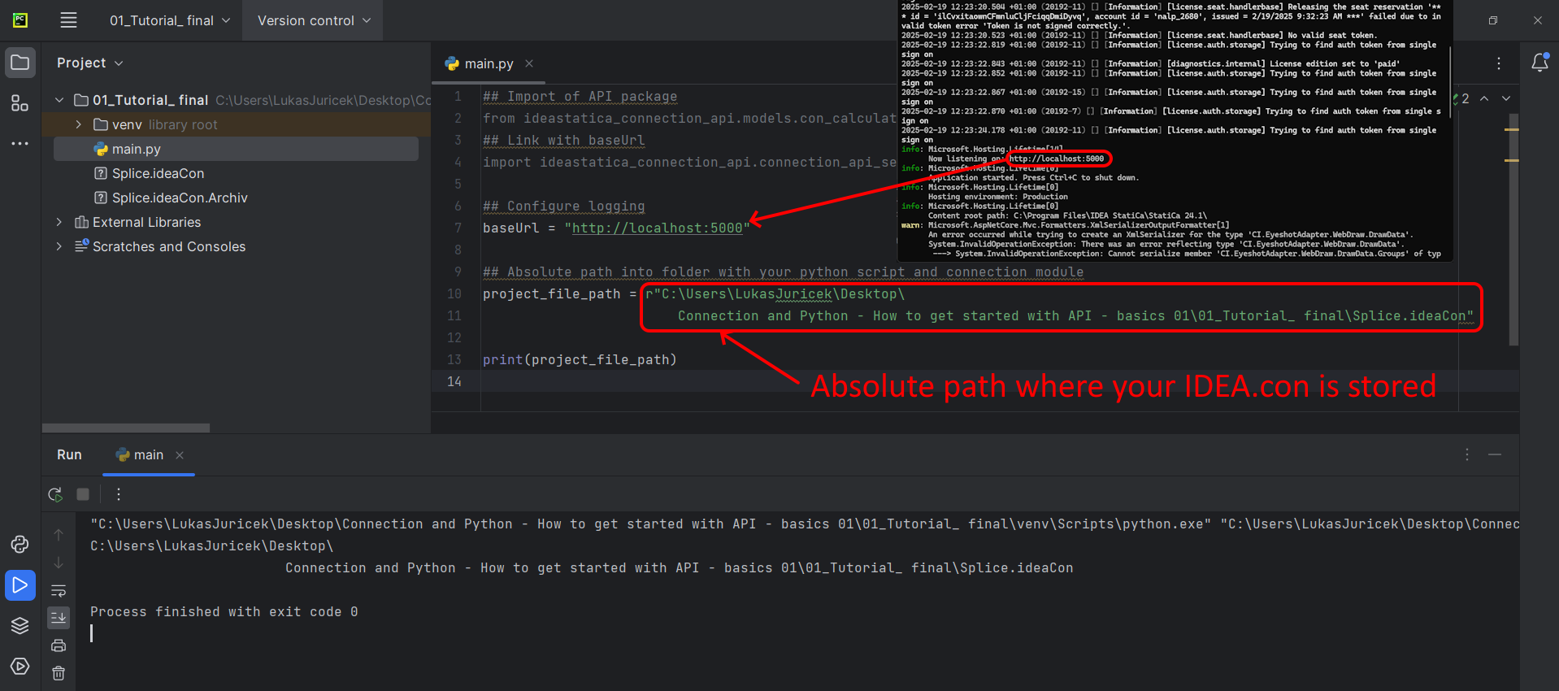This screenshot has height=691, width=1559.
Task: Rerun the main script
Action: pyautogui.click(x=55, y=494)
